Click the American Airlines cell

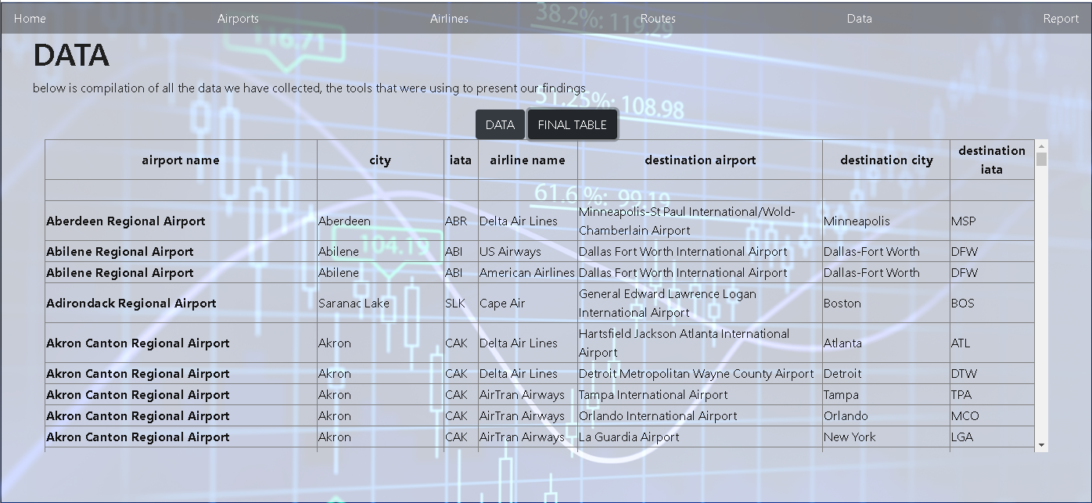click(x=527, y=272)
